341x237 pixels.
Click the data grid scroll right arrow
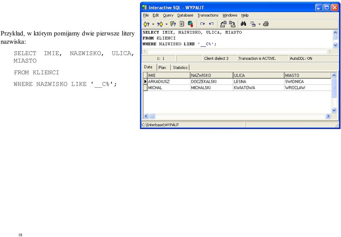click(x=328, y=116)
